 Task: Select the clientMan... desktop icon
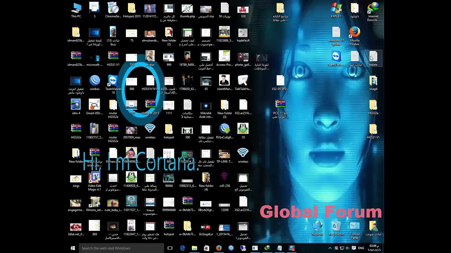(224, 83)
